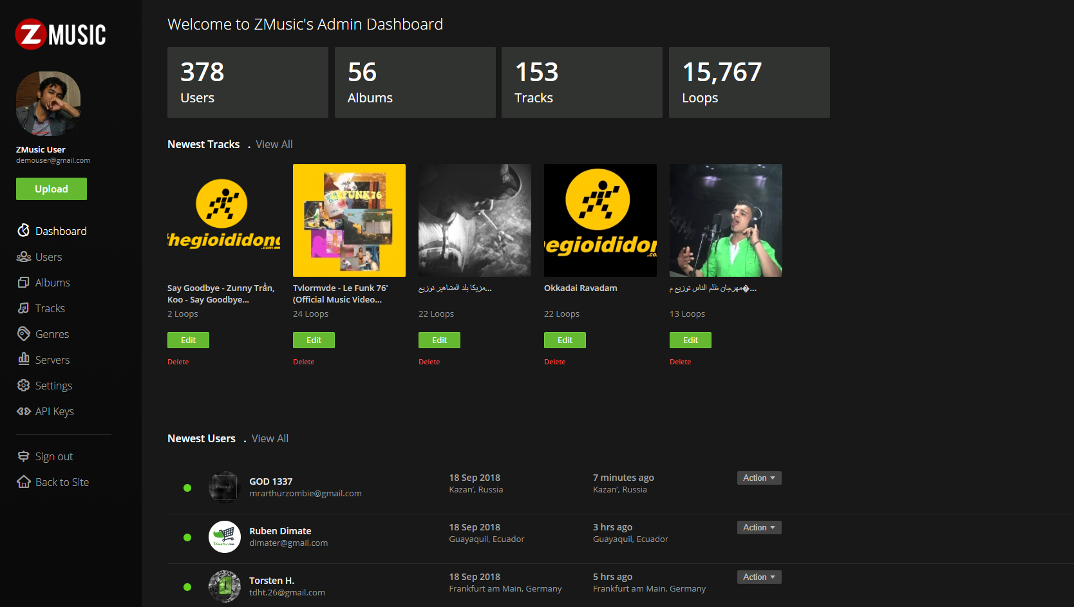
Task: Open the Genres page
Action: [x=52, y=334]
